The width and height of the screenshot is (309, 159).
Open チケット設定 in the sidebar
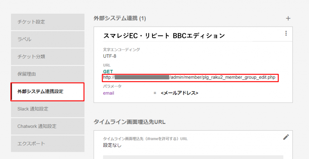click(48, 22)
